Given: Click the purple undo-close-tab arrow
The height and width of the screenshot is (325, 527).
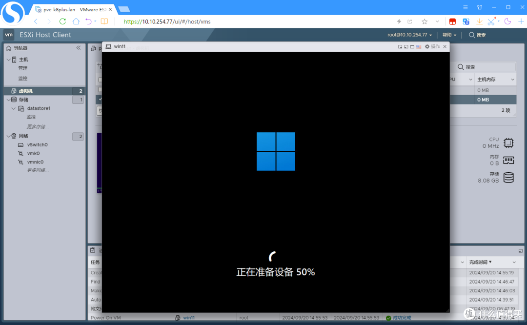Looking at the screenshot, I should 88,21.
